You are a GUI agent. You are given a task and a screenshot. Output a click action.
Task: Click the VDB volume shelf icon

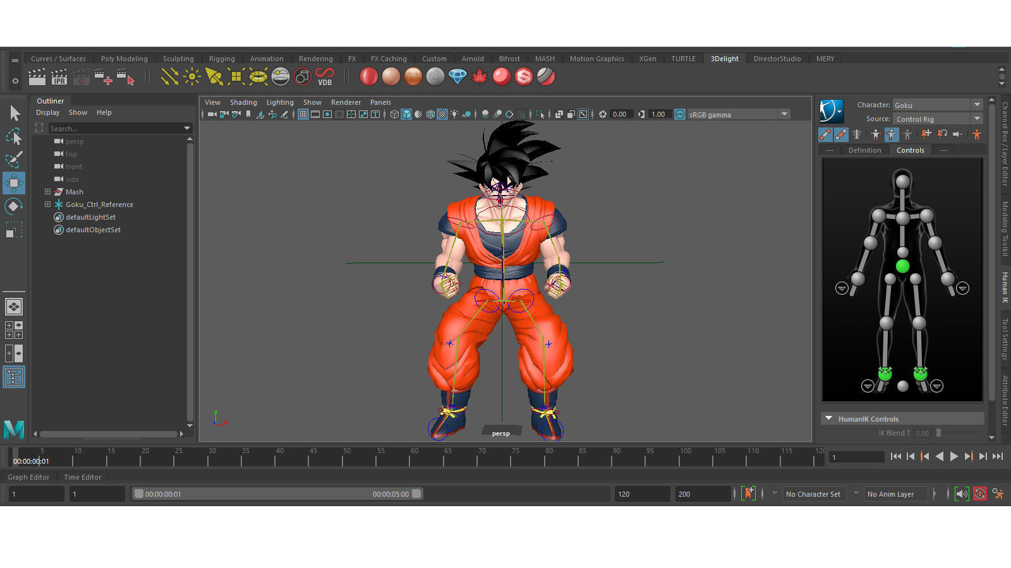pyautogui.click(x=325, y=77)
